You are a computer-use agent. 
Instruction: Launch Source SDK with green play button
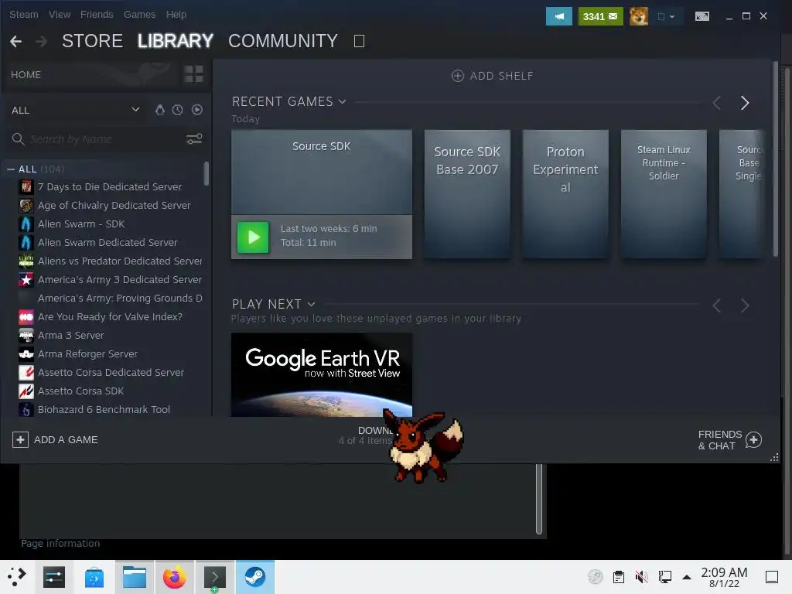coord(253,237)
